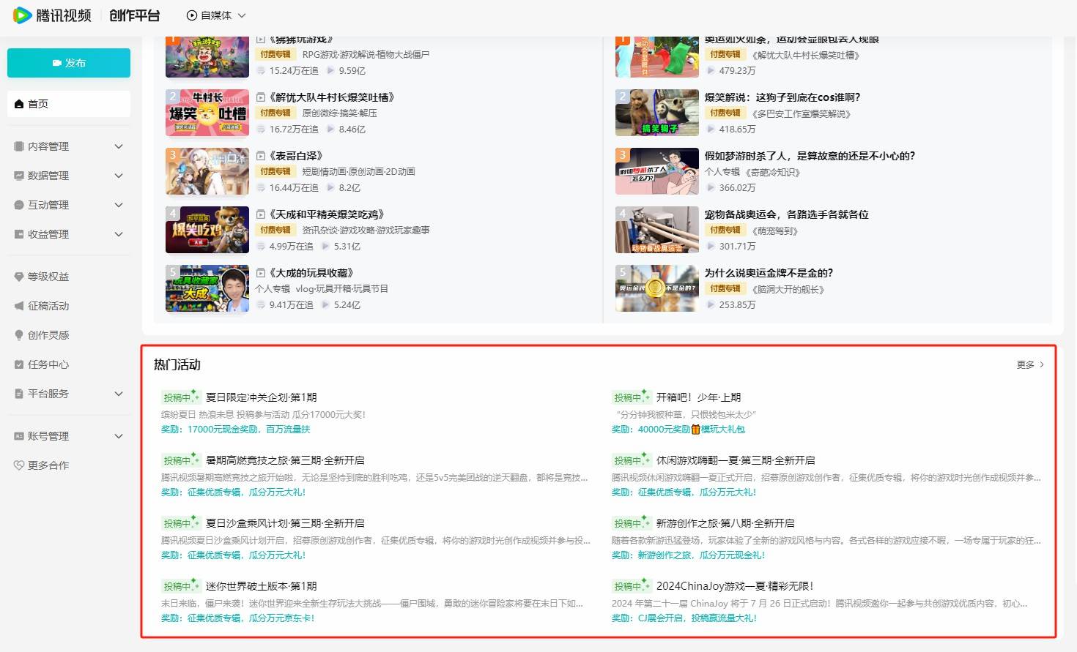
Task: Click the 平台服务 document icon
Action: click(19, 394)
